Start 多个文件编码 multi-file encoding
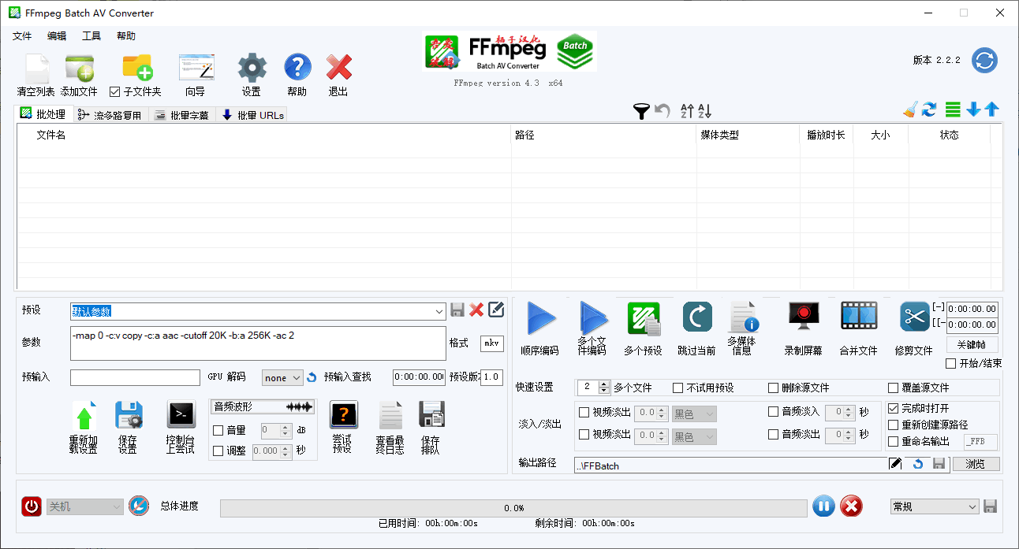Image resolution: width=1019 pixels, height=549 pixels. tap(594, 317)
